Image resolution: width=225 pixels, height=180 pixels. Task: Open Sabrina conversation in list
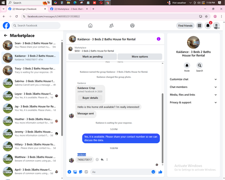coord(31,83)
